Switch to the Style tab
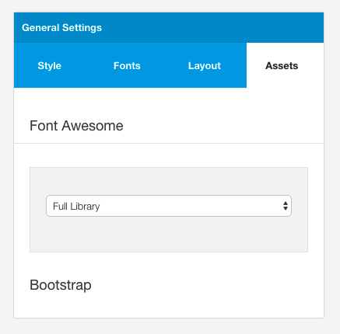Viewport: 340px width, 334px height. [x=49, y=65]
